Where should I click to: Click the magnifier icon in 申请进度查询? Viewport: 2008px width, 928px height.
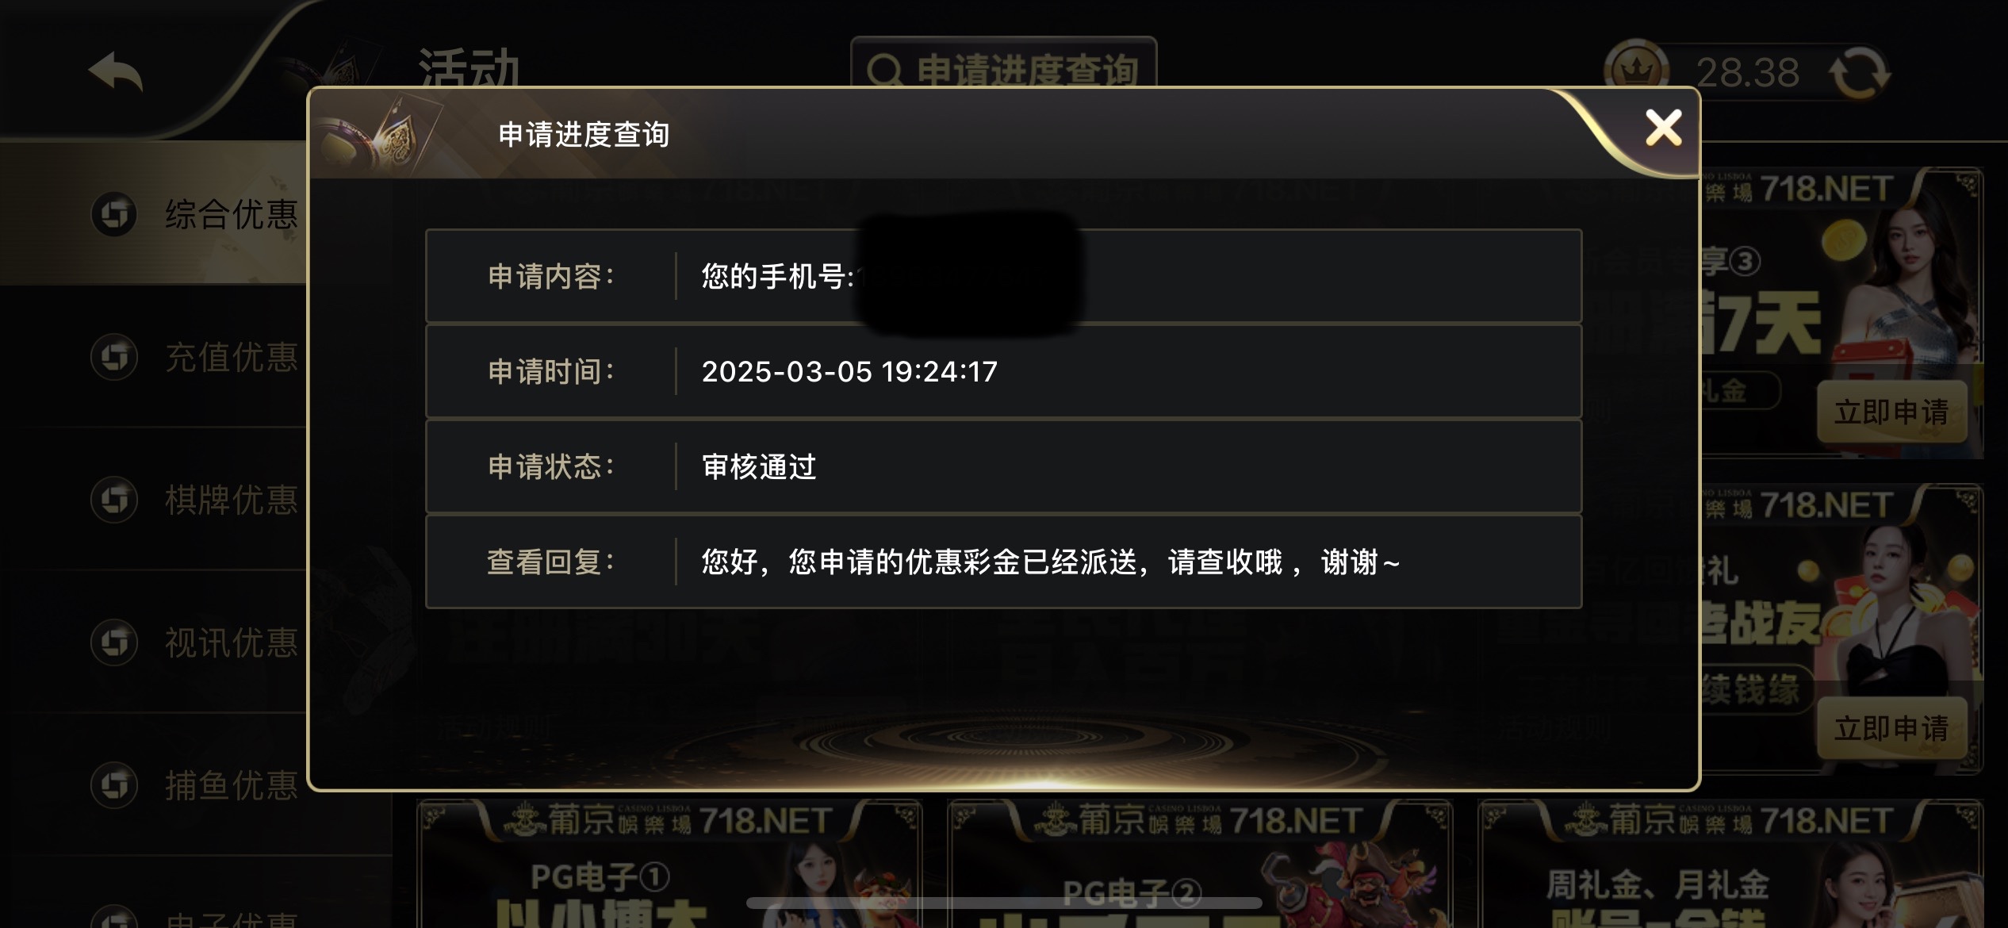(885, 71)
